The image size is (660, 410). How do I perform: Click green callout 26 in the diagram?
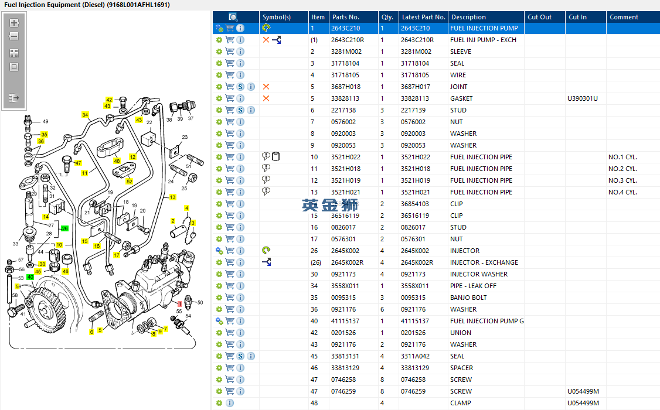tap(64, 228)
